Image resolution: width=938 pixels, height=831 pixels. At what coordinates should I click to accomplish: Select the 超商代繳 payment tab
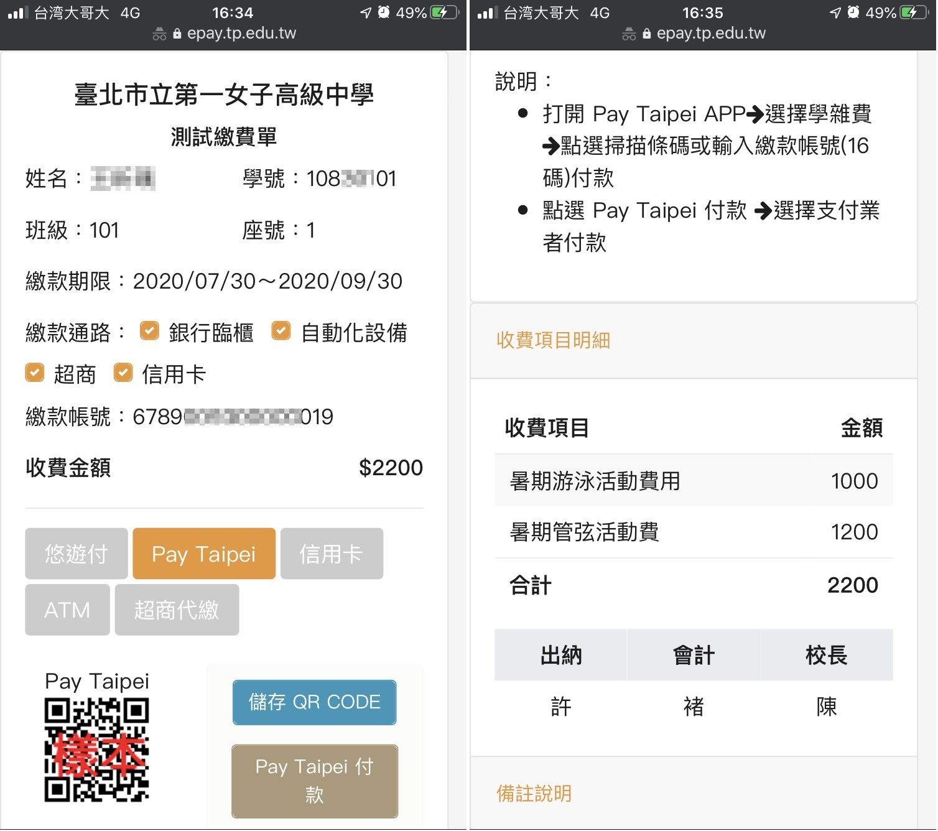point(177,610)
